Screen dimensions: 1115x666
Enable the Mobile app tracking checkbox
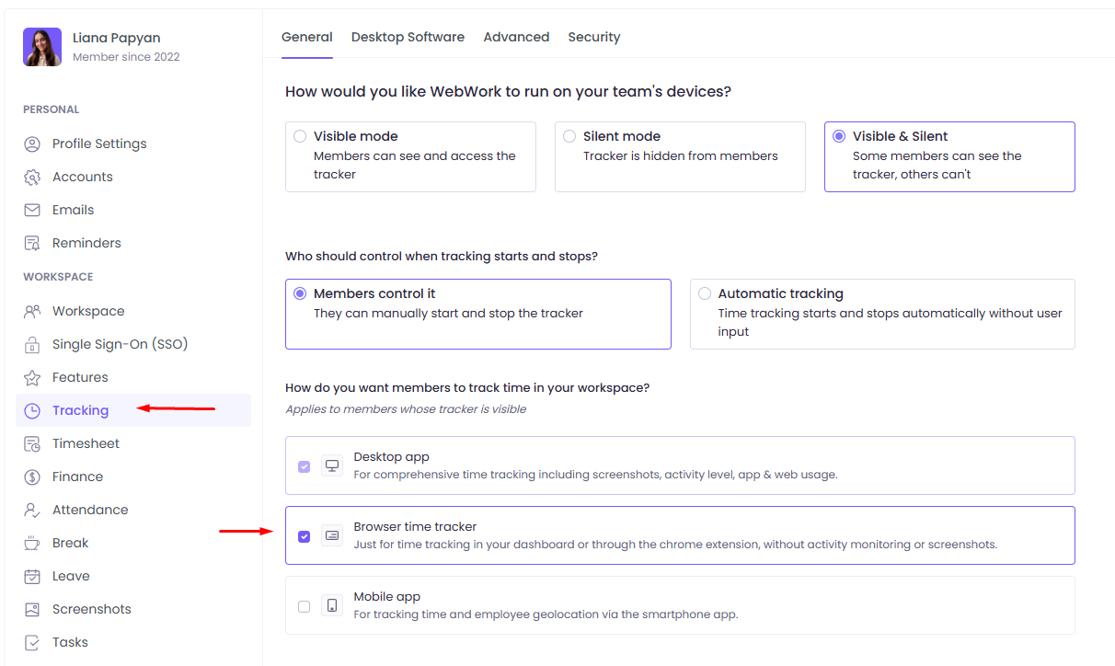click(x=304, y=605)
